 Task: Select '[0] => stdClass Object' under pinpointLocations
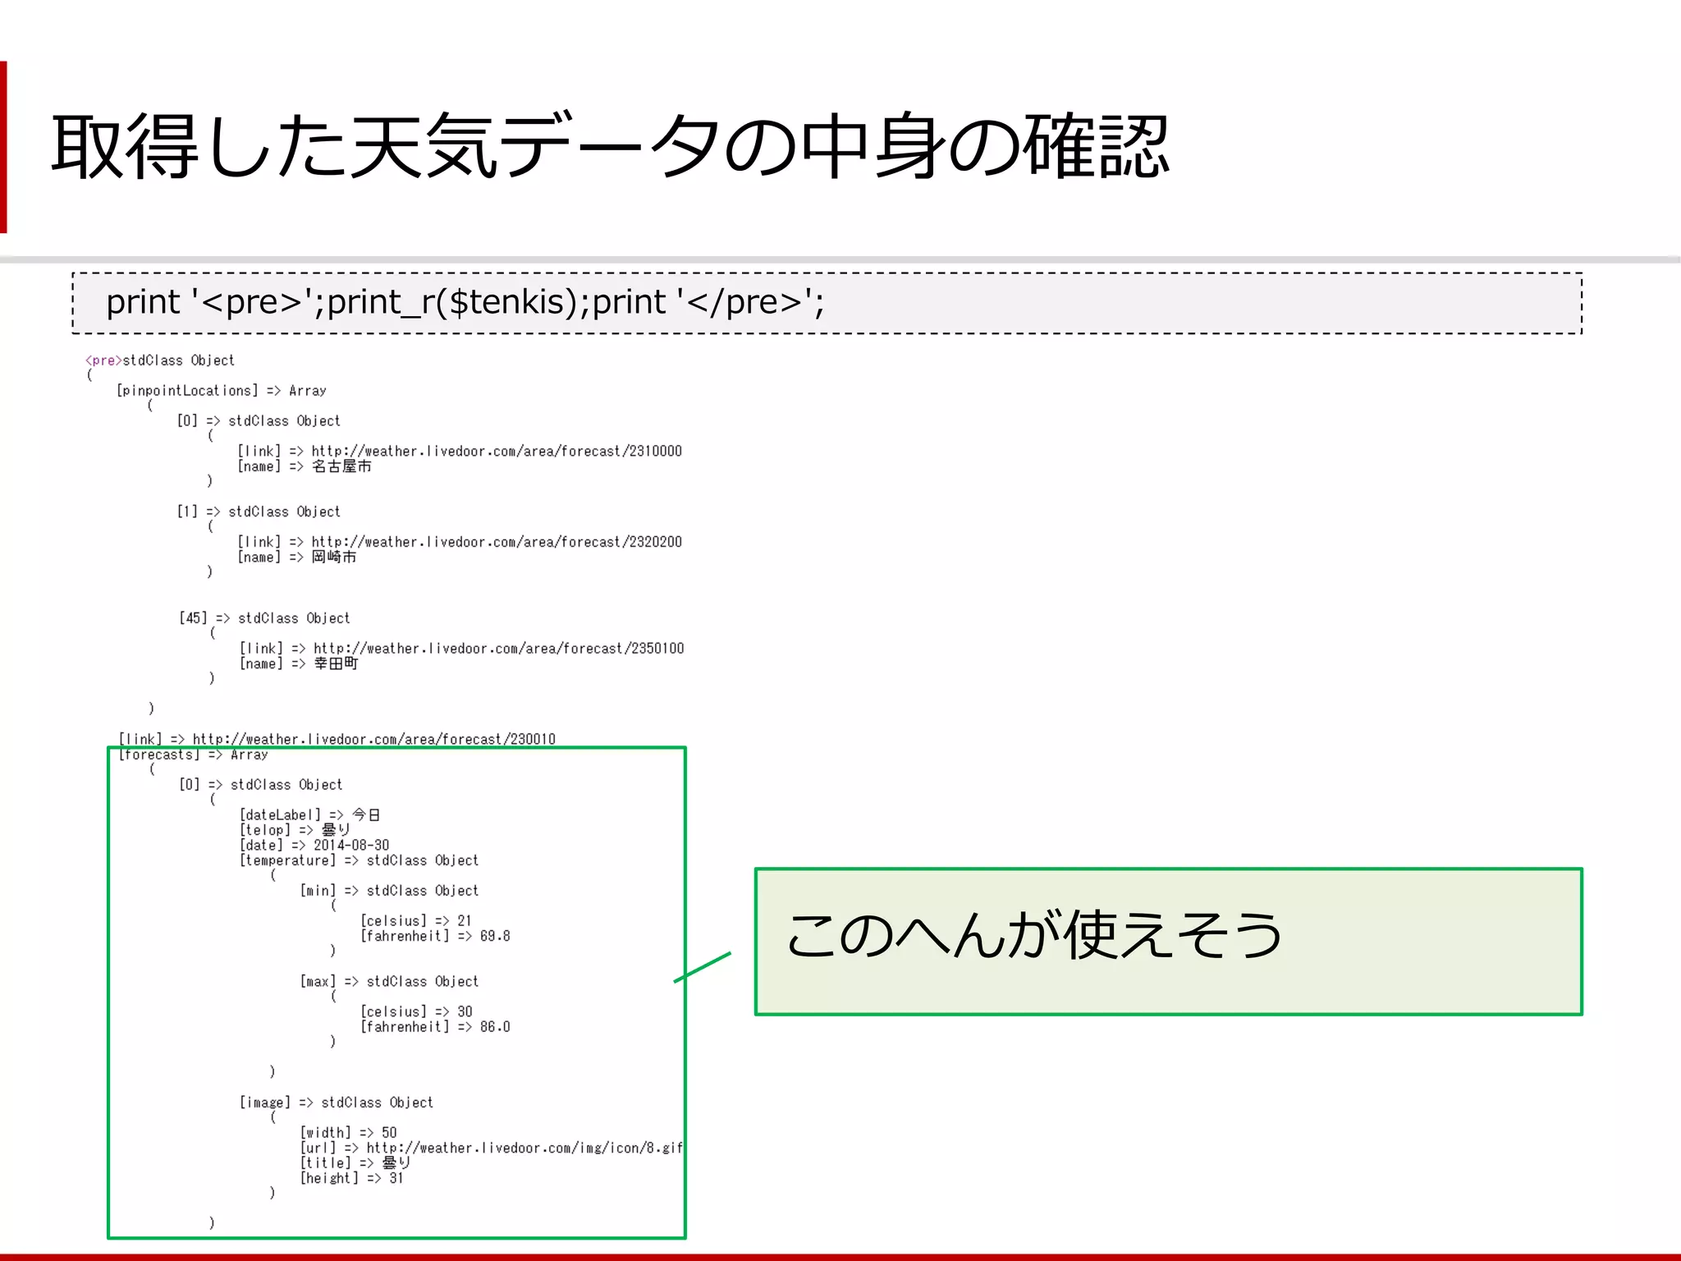(x=259, y=421)
